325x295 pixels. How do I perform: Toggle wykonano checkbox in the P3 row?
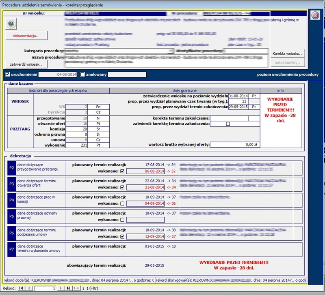click(x=122, y=187)
